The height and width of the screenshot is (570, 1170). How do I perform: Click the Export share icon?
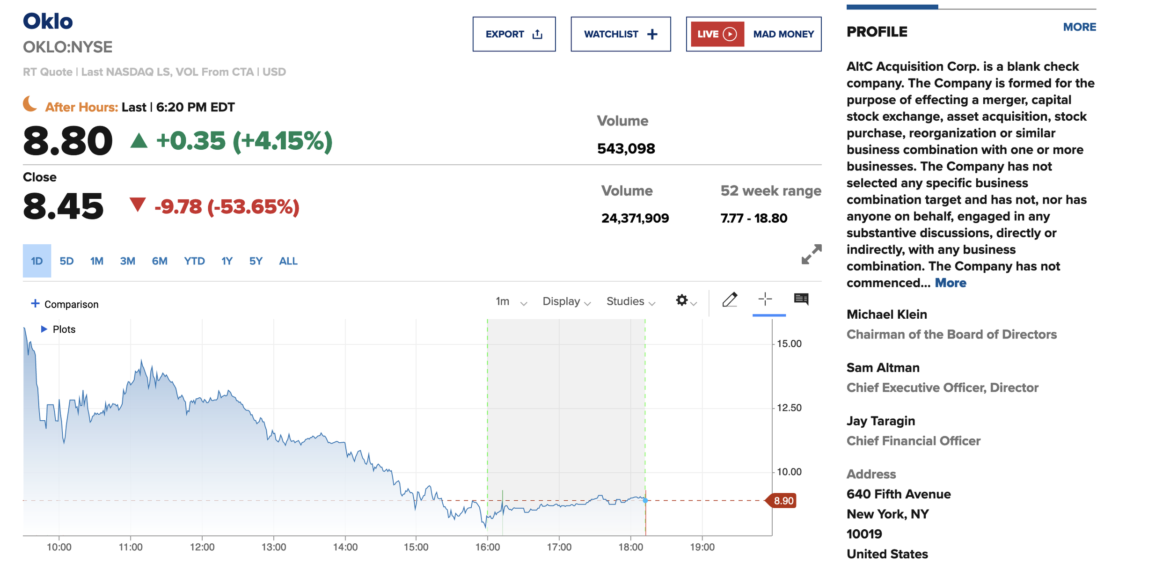click(537, 34)
